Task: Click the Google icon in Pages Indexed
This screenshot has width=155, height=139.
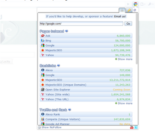Action: 43,45
